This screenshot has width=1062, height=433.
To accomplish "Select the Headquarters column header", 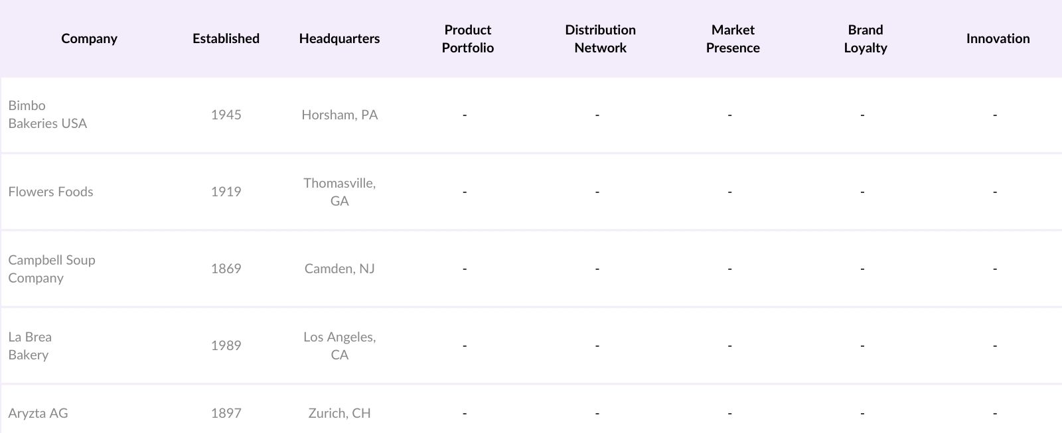I will coord(339,38).
